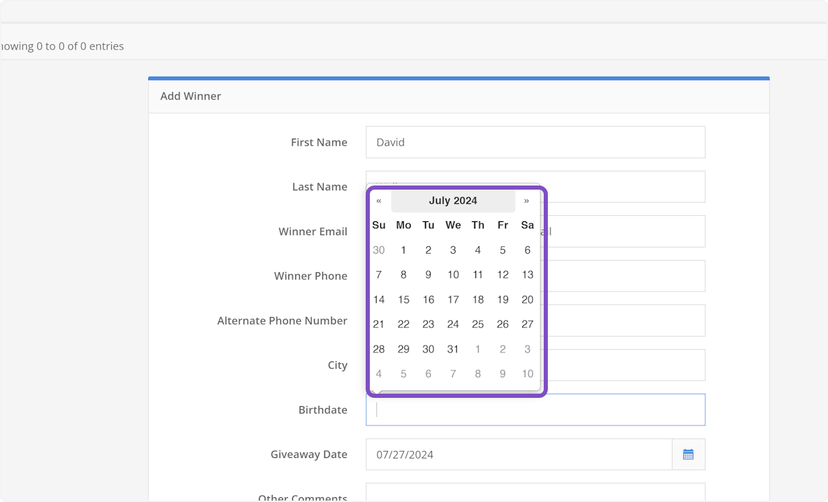Click the City input field

[621, 365]
